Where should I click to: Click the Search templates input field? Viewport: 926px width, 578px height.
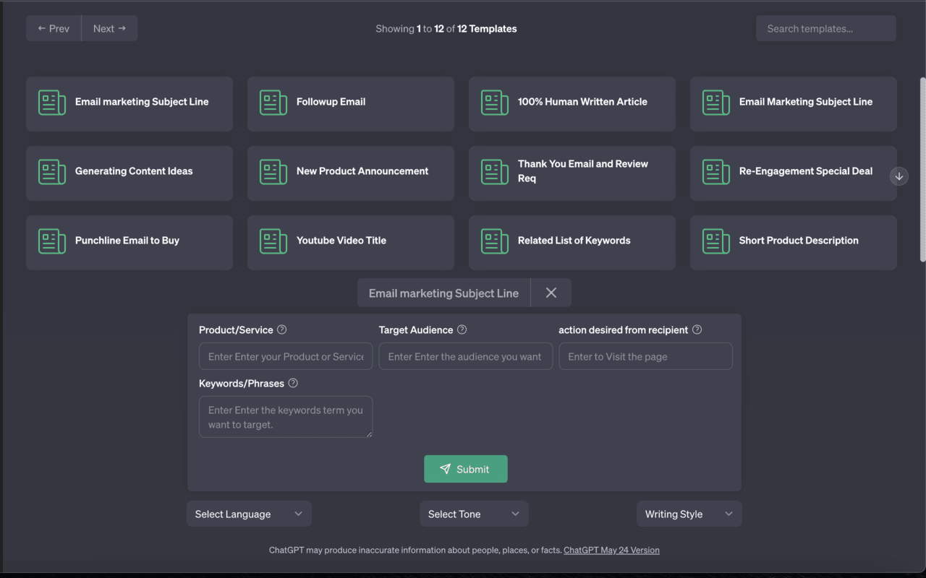click(825, 28)
